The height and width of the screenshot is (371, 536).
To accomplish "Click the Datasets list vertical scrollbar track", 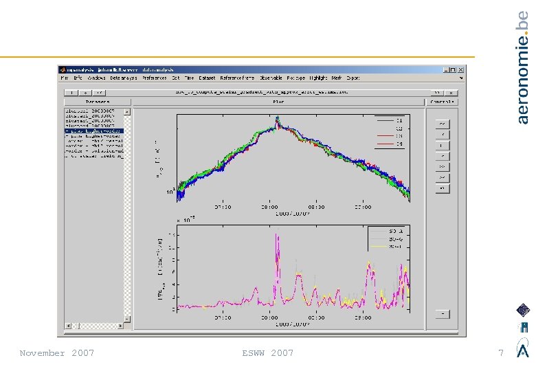I will (x=126, y=220).
